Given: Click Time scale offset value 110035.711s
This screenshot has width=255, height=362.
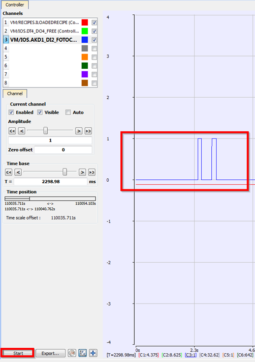Looking at the screenshot, I should click(63, 218).
